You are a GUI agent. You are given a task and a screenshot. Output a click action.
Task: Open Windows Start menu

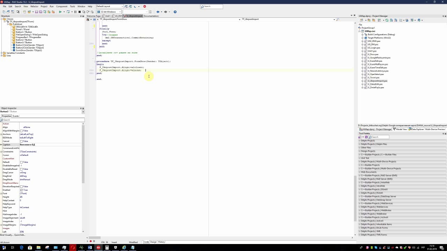tap(5, 248)
